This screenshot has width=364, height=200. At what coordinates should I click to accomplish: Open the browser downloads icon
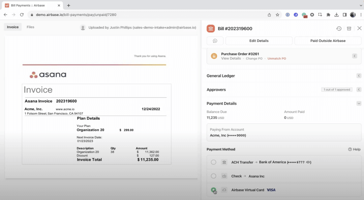336,14
